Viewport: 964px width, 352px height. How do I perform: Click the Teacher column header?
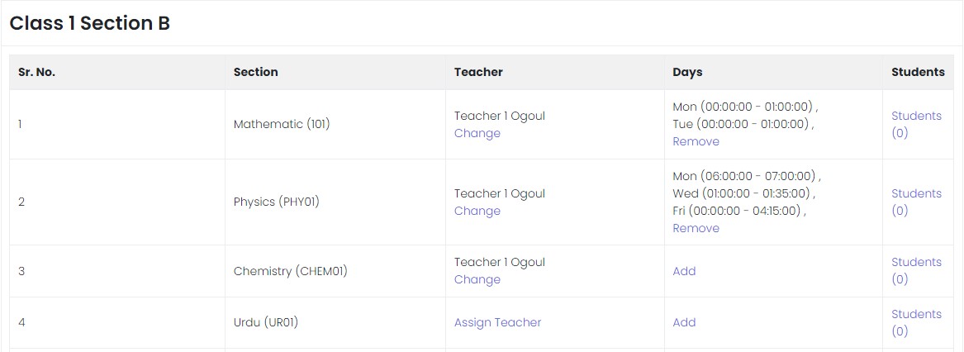pyautogui.click(x=478, y=73)
